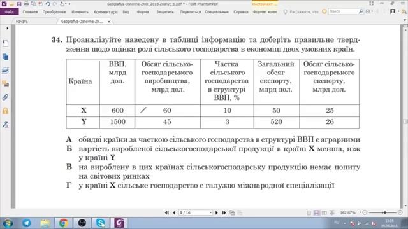Open the Вид ribbon tab
Image resolution: width=408 pixels, height=229 pixels.
point(126,12)
